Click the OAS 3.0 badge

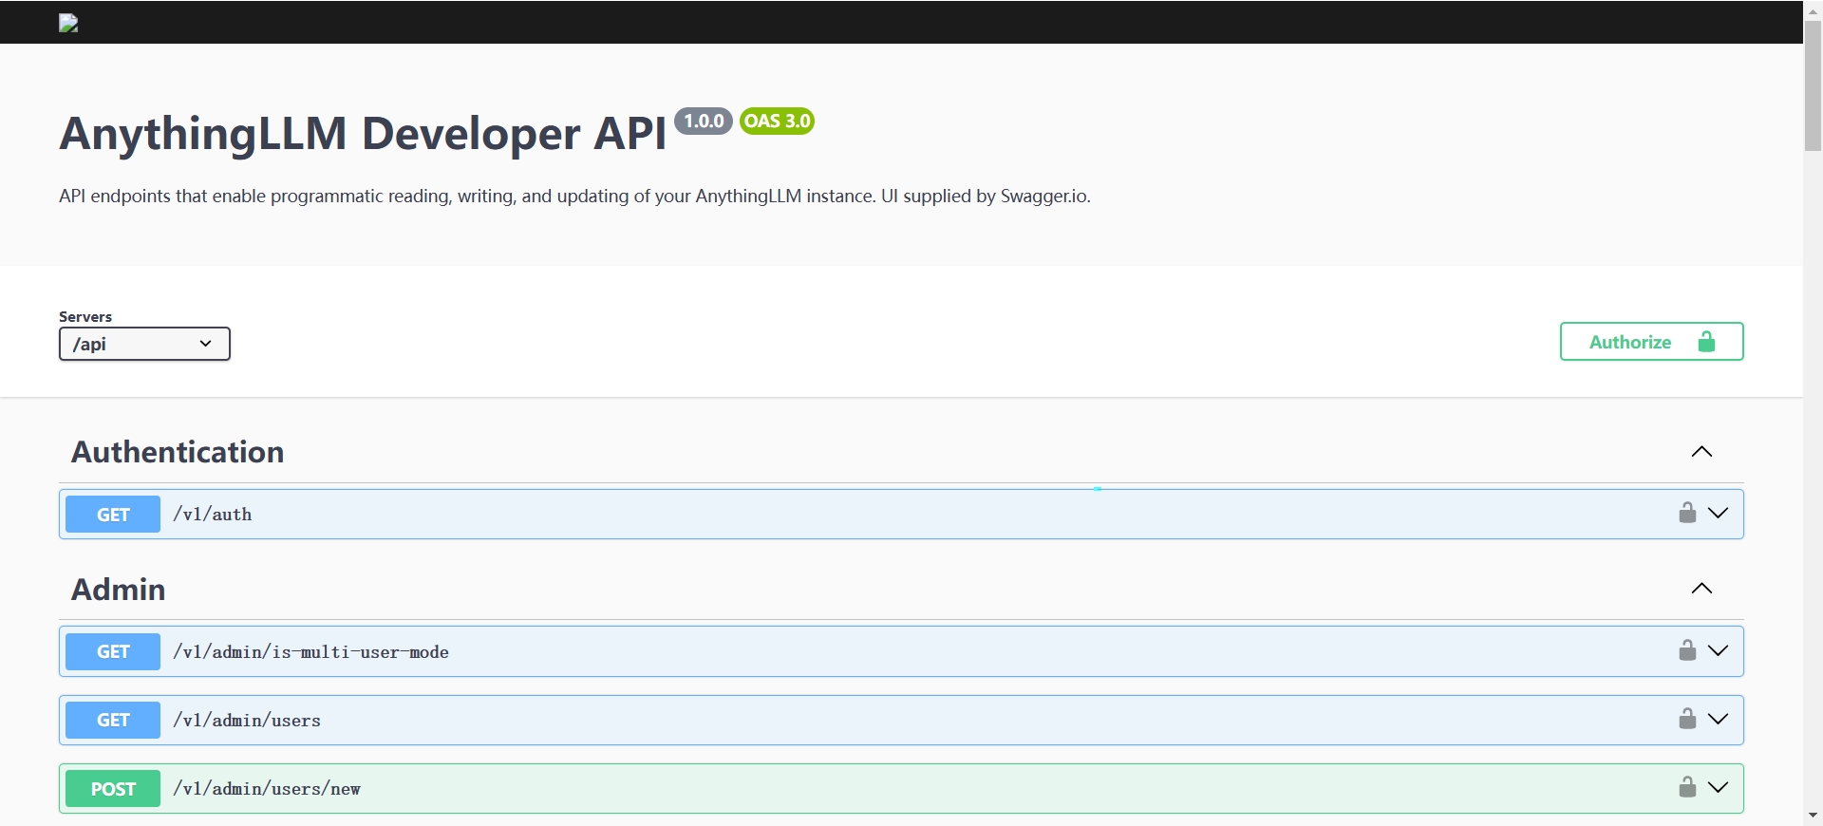point(777,121)
